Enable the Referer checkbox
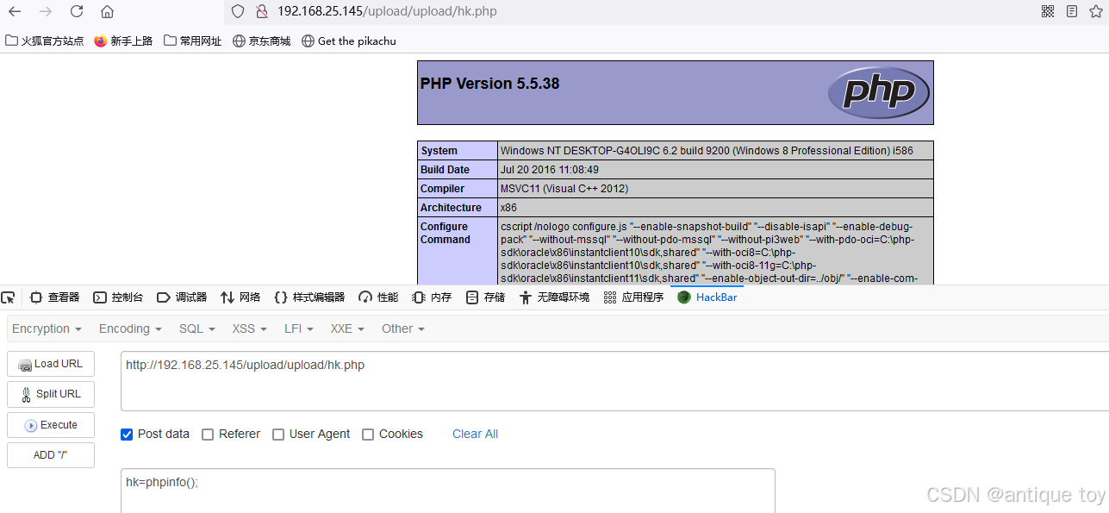The width and height of the screenshot is (1109, 513). [208, 435]
